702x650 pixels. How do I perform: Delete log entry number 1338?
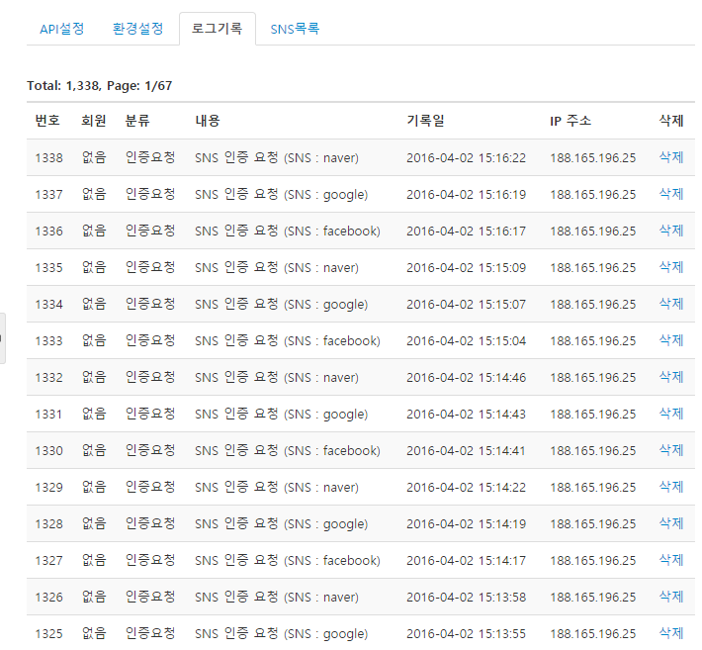[670, 157]
